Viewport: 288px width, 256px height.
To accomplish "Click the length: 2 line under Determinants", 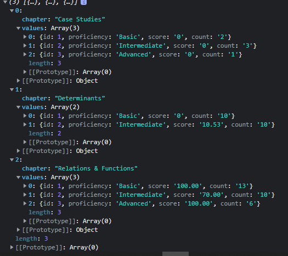I will click(45, 133).
